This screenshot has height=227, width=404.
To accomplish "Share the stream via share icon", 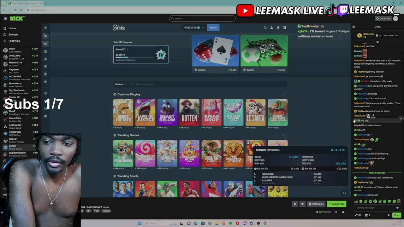I will click(x=336, y=212).
